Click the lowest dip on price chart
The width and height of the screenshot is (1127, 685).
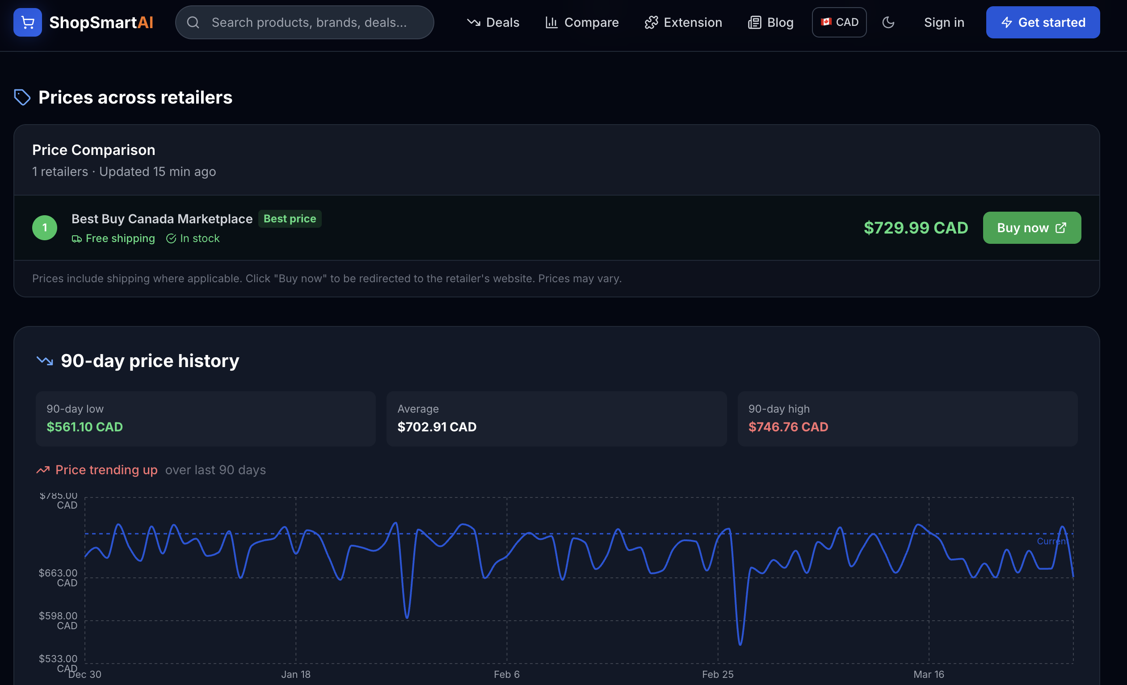point(740,644)
